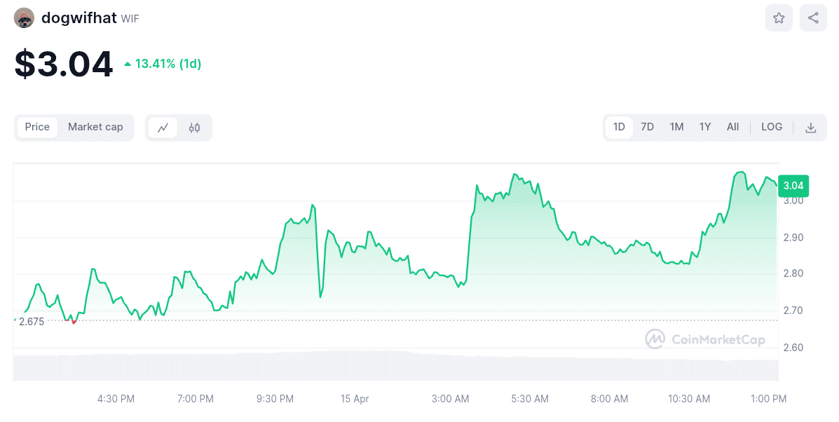This screenshot has height=422, width=839.
Task: Select the 7D time range
Action: tap(647, 127)
